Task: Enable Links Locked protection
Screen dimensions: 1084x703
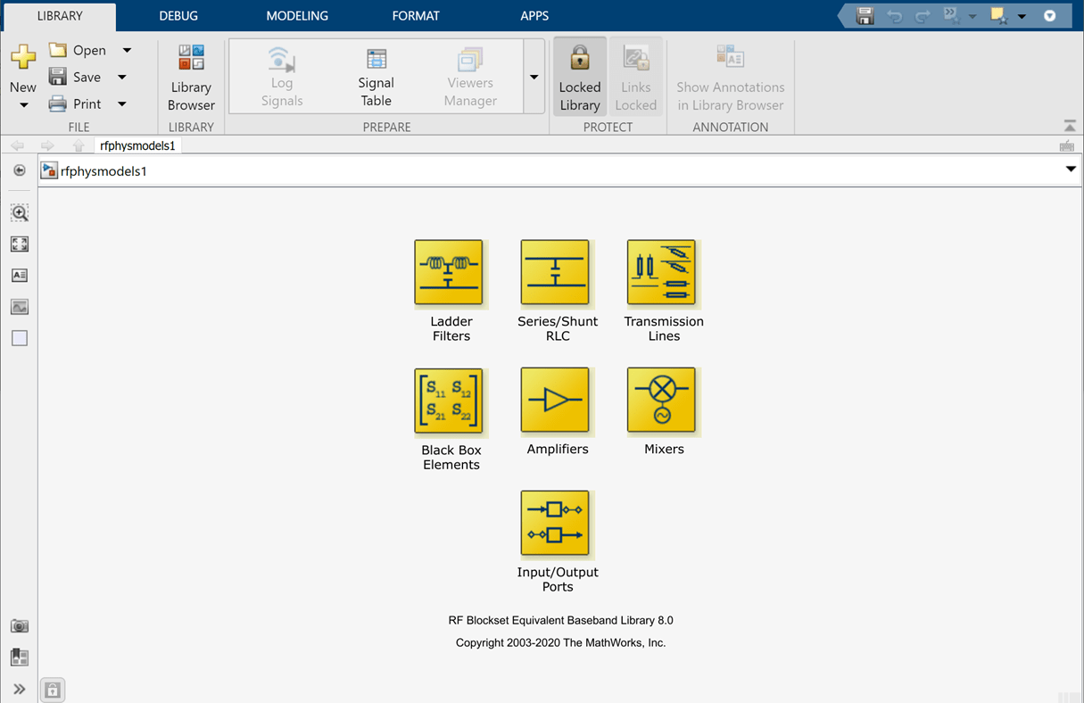Action: pyautogui.click(x=636, y=76)
